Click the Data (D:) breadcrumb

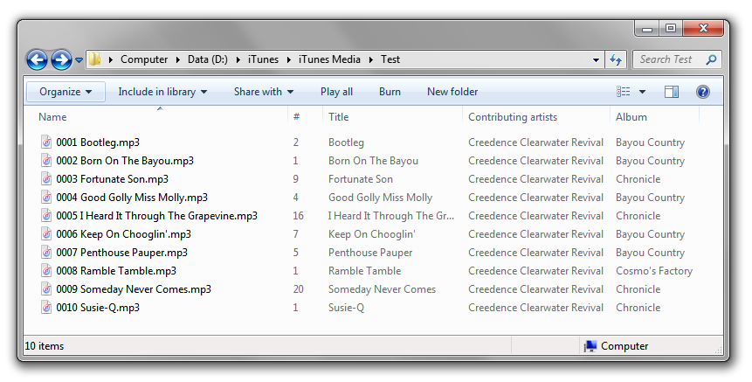(208, 59)
